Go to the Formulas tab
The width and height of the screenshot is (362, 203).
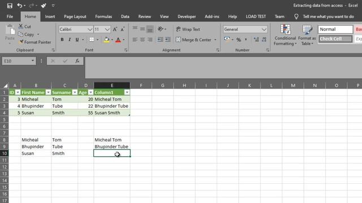point(104,16)
